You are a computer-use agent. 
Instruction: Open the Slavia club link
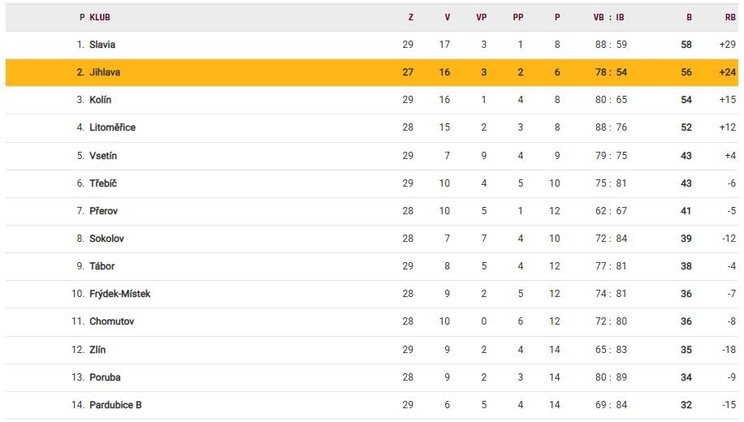point(102,45)
